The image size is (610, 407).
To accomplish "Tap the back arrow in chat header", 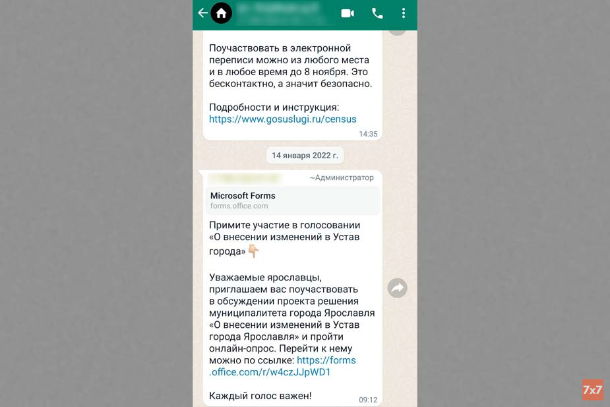I will tap(202, 13).
